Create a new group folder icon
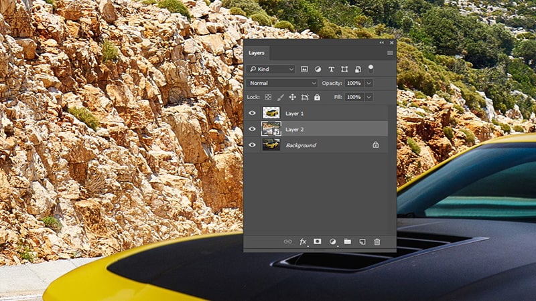This screenshot has height=301, width=536. pyautogui.click(x=347, y=241)
